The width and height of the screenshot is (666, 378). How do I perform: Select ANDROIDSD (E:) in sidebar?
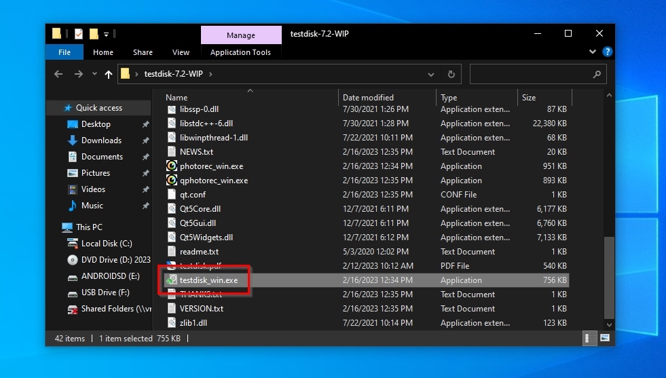[x=111, y=276]
